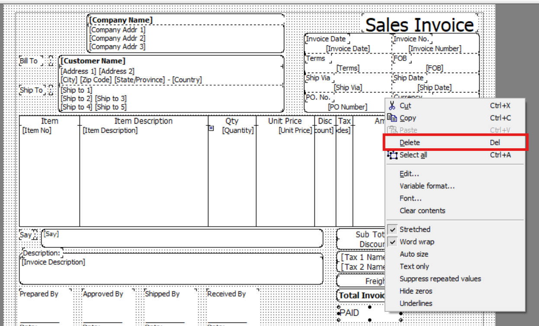Click the [Invoice Description] memo field
Viewport: 539px width, 326px height.
(54, 262)
